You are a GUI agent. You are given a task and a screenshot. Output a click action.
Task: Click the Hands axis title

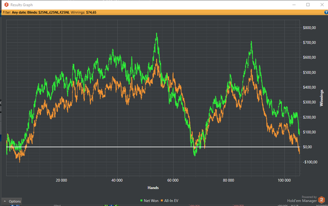tap(154, 187)
